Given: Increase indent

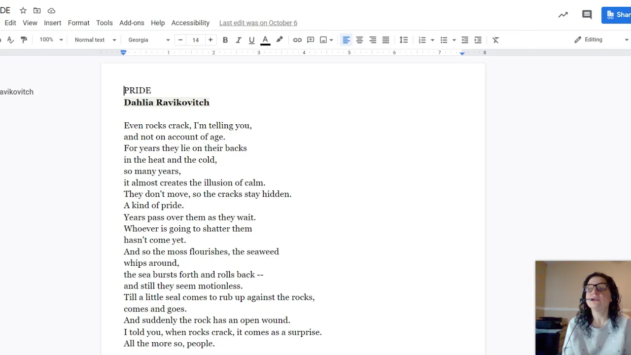Looking at the screenshot, I should click(478, 40).
